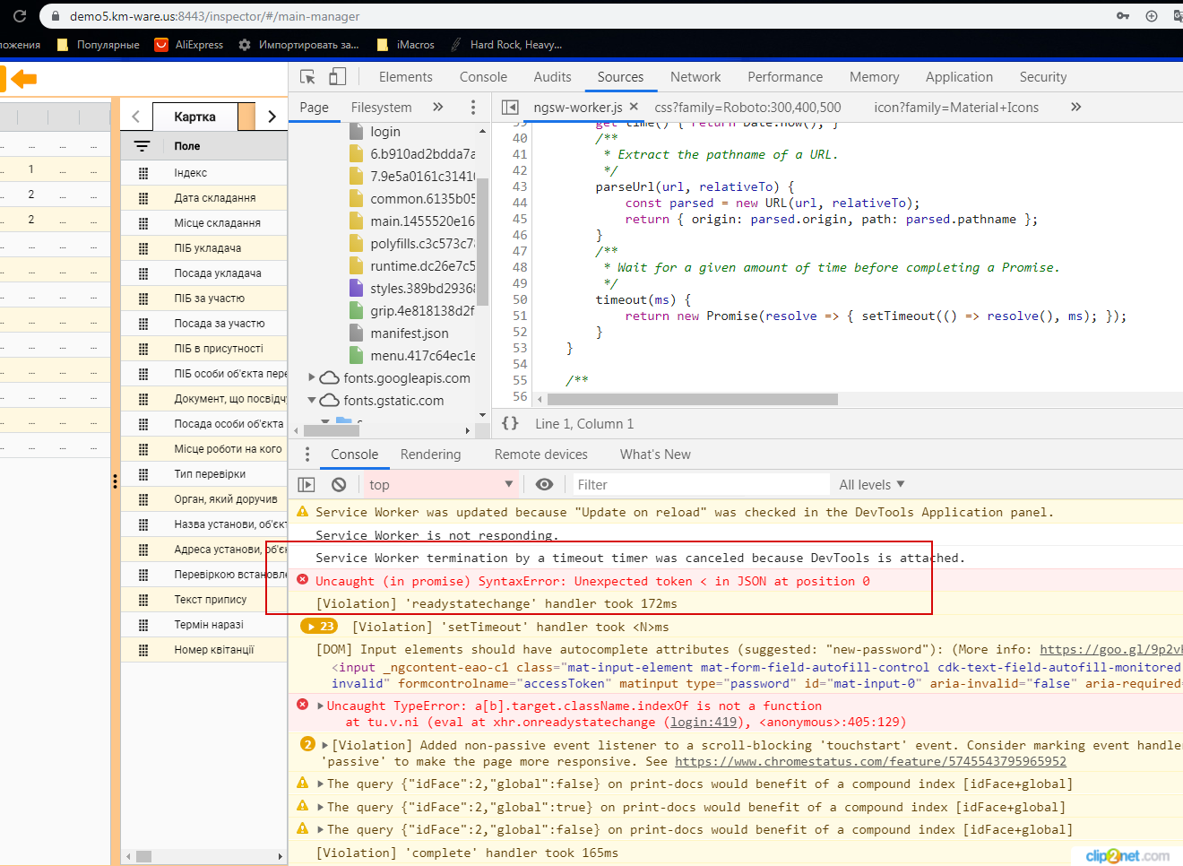Click the browser address bar URL

point(215,16)
